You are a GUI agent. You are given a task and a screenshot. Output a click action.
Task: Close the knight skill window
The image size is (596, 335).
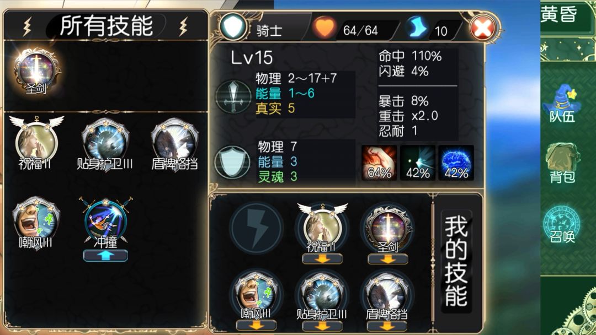(483, 28)
